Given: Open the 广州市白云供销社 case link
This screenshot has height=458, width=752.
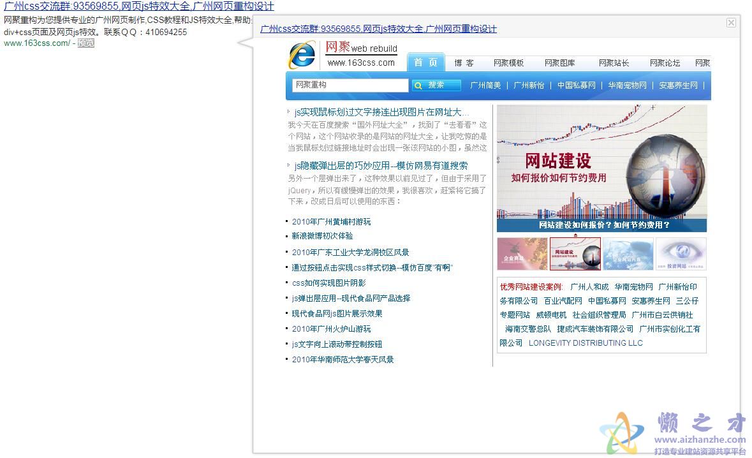Looking at the screenshot, I should point(662,314).
